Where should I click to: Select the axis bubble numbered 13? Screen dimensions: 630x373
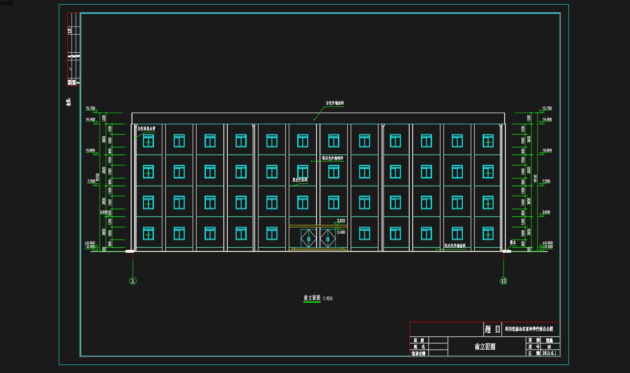pyautogui.click(x=503, y=281)
